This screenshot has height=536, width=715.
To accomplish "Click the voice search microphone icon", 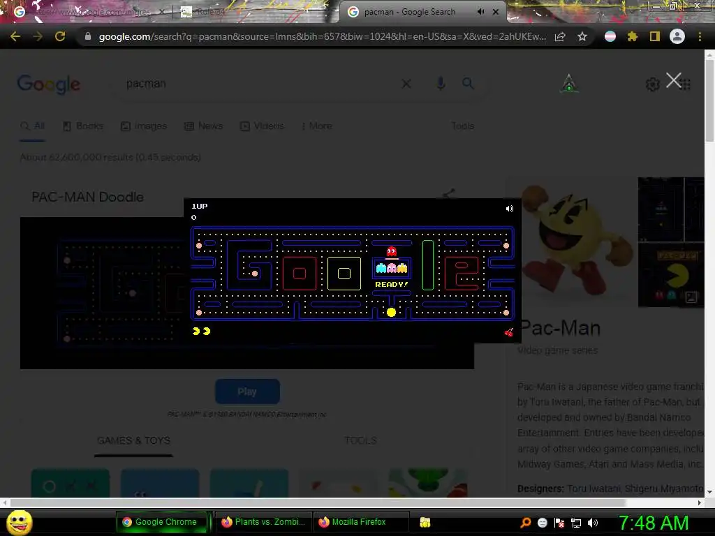I will 441,84.
